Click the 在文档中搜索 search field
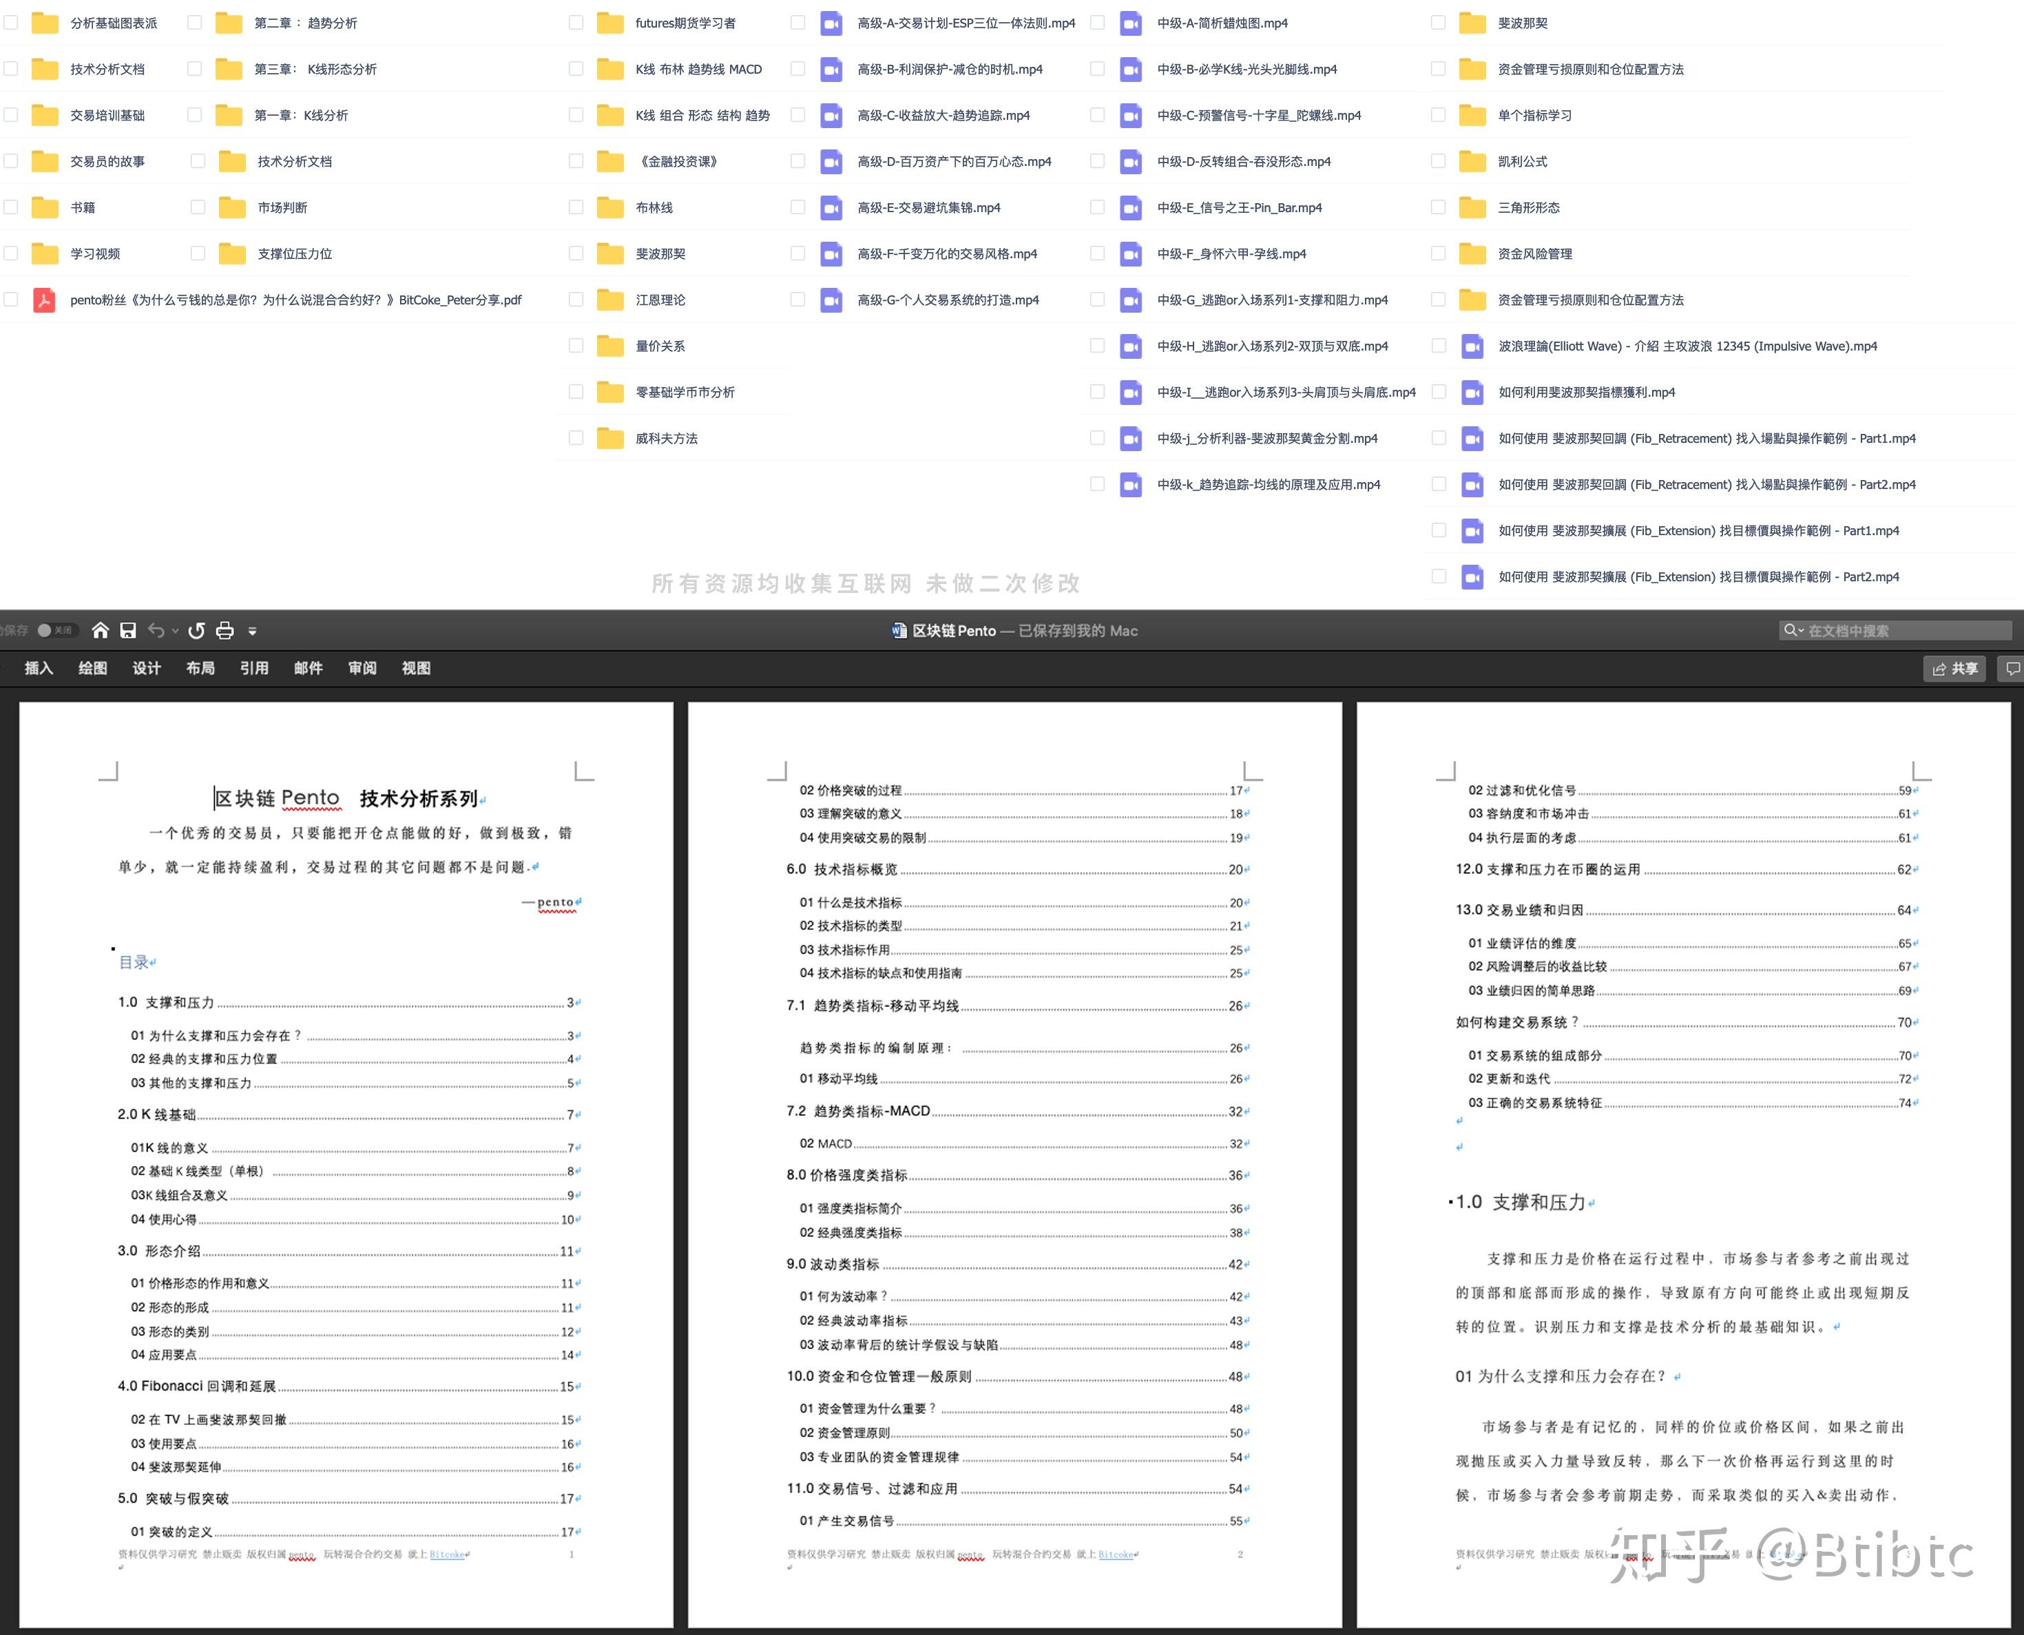The image size is (2024, 1635). coord(1895,630)
